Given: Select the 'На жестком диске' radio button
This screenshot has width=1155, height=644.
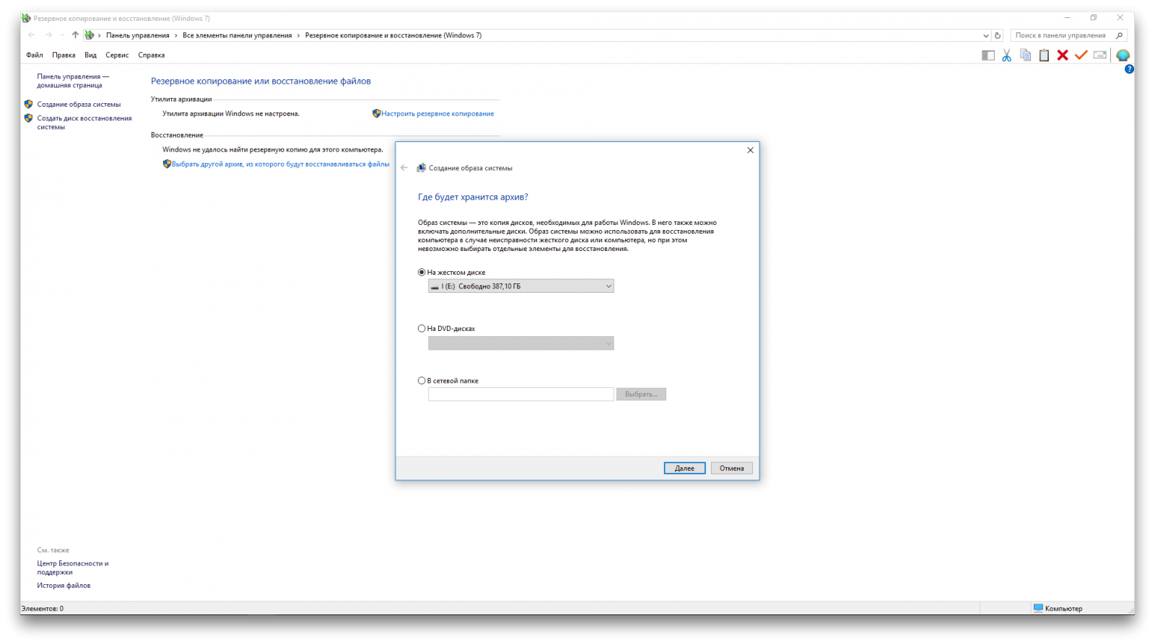Looking at the screenshot, I should (x=422, y=273).
